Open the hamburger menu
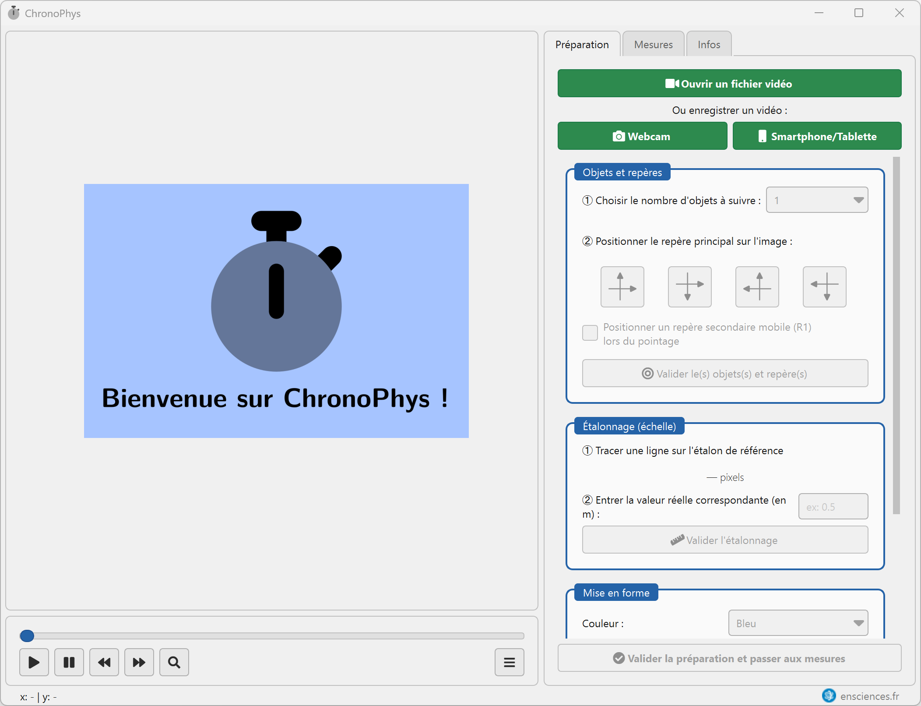Screen dimensions: 921x706 point(509,662)
